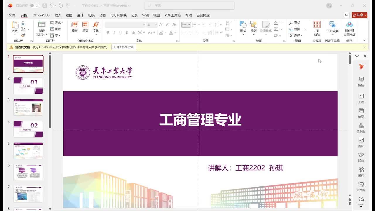Click the 打开 OneDrive button

tap(124, 47)
